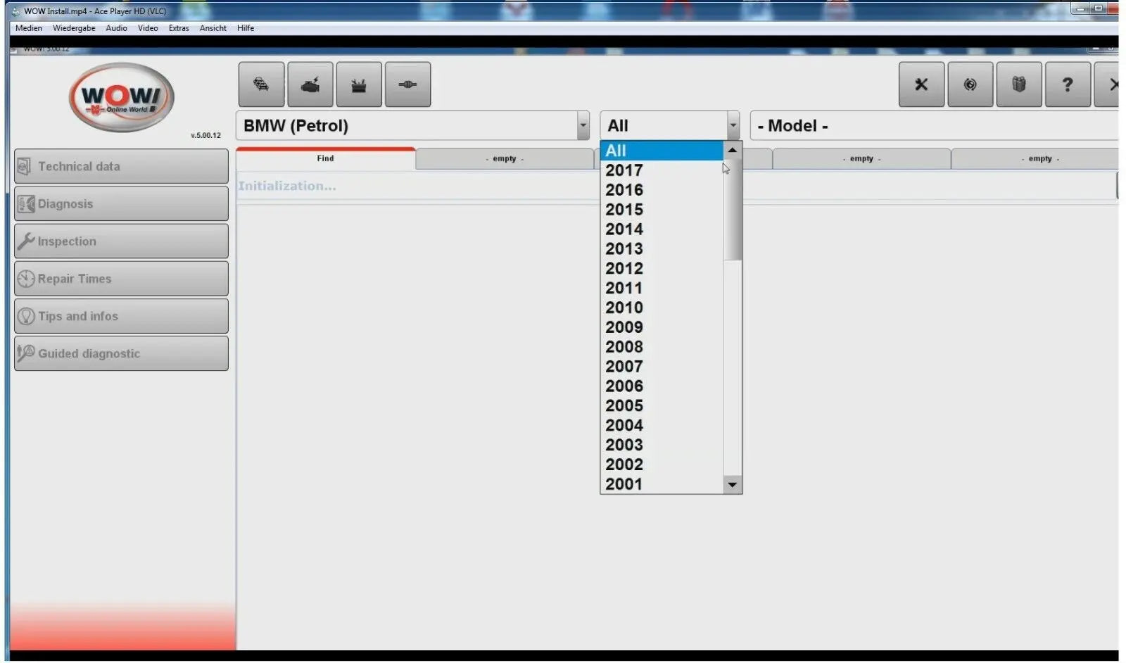Open the Technical data section
This screenshot has height=663, width=1126.
tap(120, 166)
